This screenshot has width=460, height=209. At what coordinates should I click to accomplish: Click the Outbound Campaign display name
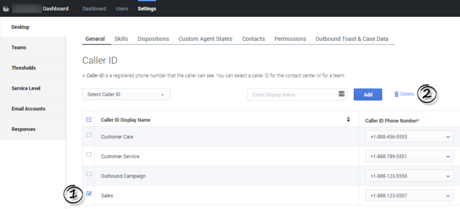pyautogui.click(x=123, y=176)
